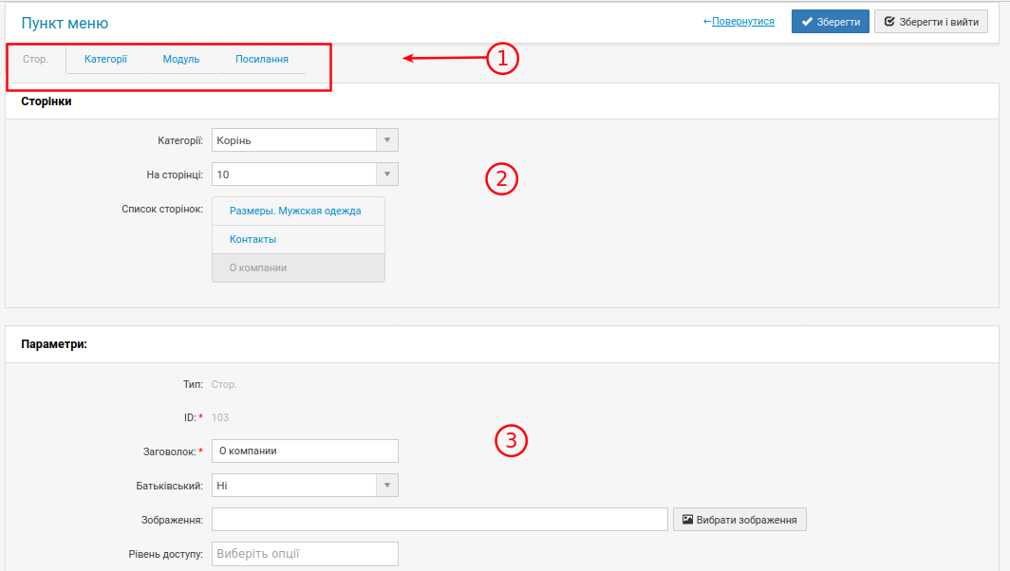Click the Параметри: section heading
Screen dimensions: 1010x571
[54, 344]
